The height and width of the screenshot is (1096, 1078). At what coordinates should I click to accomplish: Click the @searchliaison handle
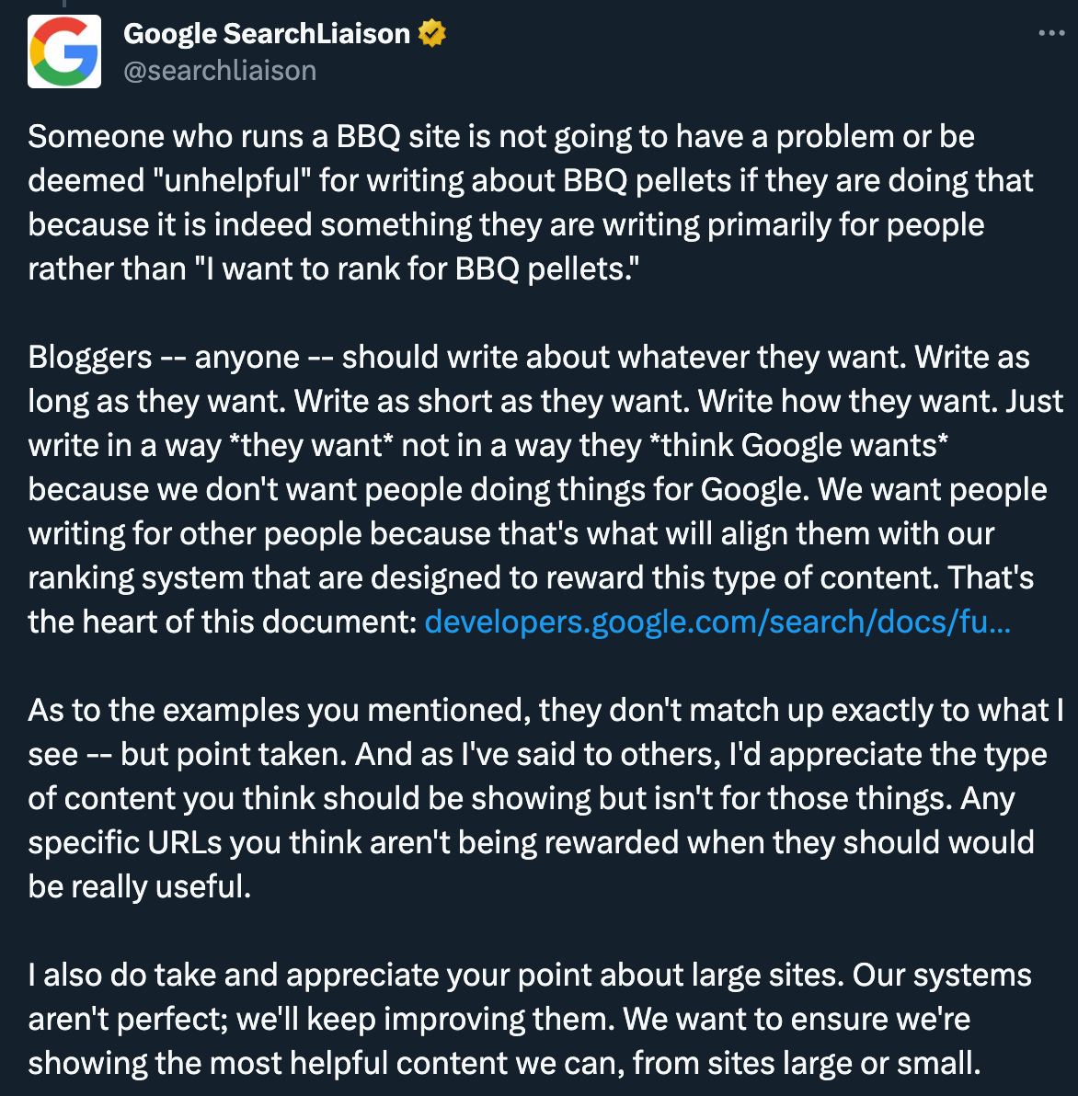coord(220,71)
